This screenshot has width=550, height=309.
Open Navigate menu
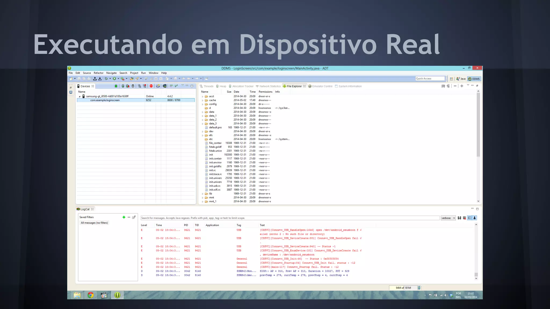tap(111, 73)
